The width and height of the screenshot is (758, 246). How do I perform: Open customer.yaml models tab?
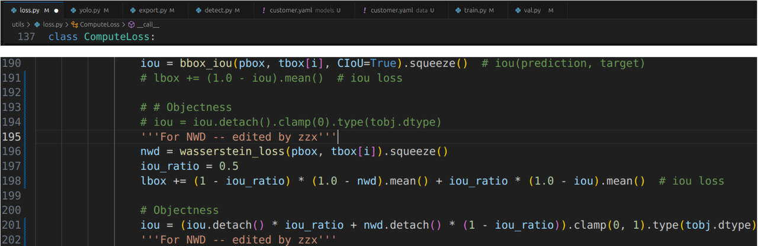pos(301,11)
